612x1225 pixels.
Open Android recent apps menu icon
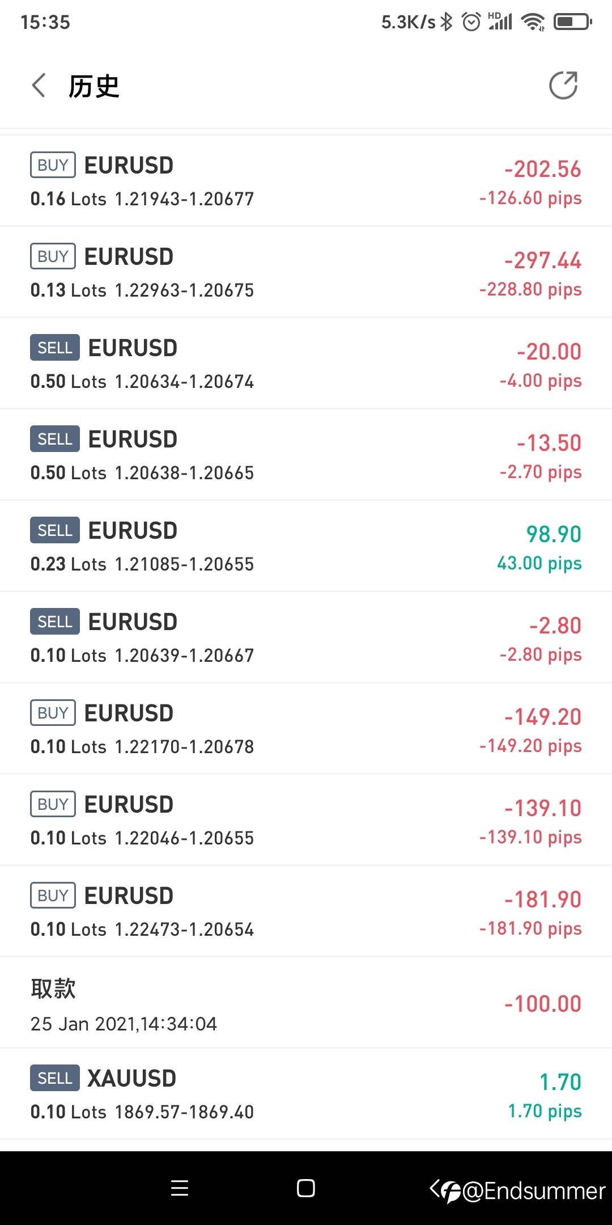(x=180, y=1188)
